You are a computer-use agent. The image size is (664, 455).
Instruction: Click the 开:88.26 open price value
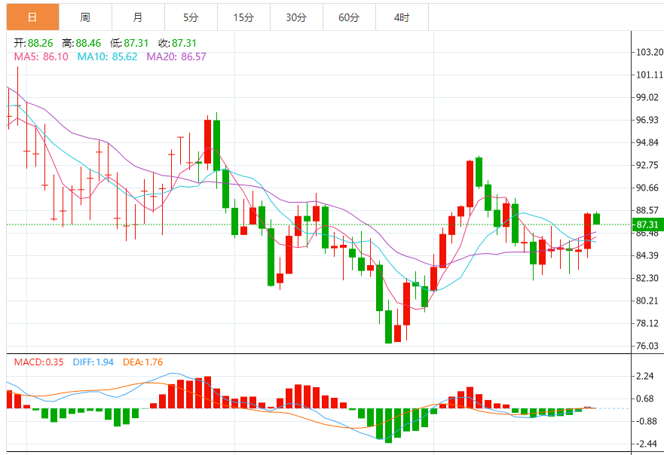[33, 43]
